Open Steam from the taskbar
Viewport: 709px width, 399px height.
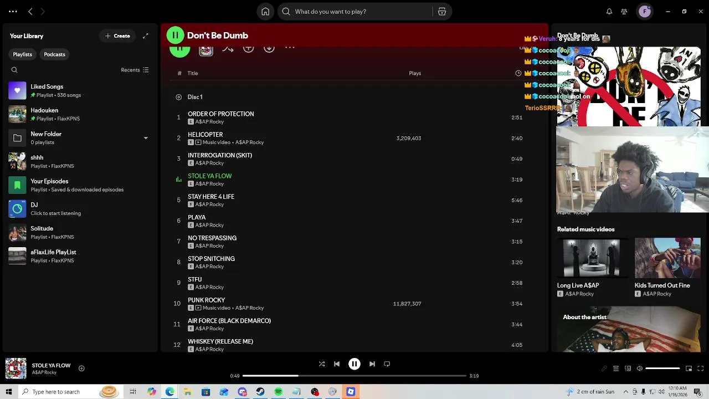pyautogui.click(x=260, y=392)
